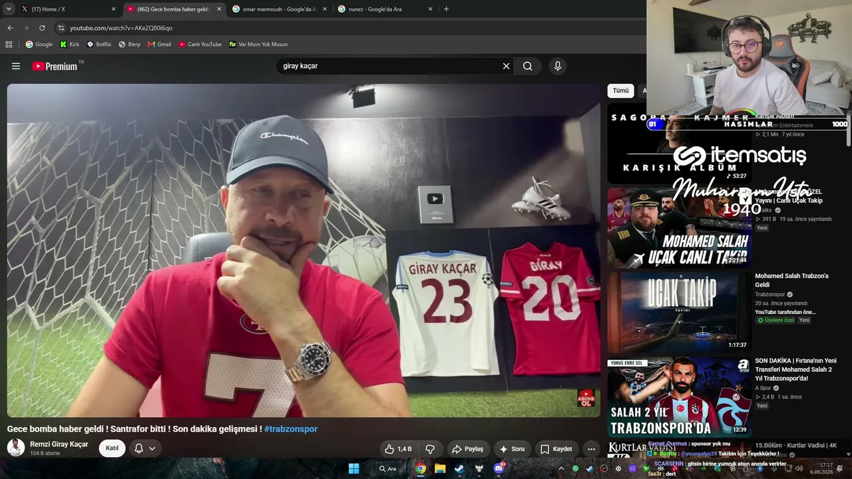Reload the YouTube page
Image resolution: width=852 pixels, height=479 pixels.
click(42, 28)
